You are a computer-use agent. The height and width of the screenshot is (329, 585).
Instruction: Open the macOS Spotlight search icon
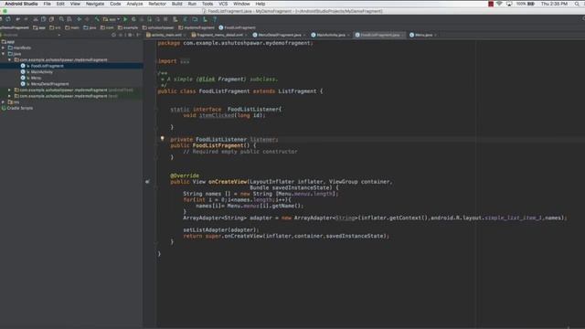[577, 4]
